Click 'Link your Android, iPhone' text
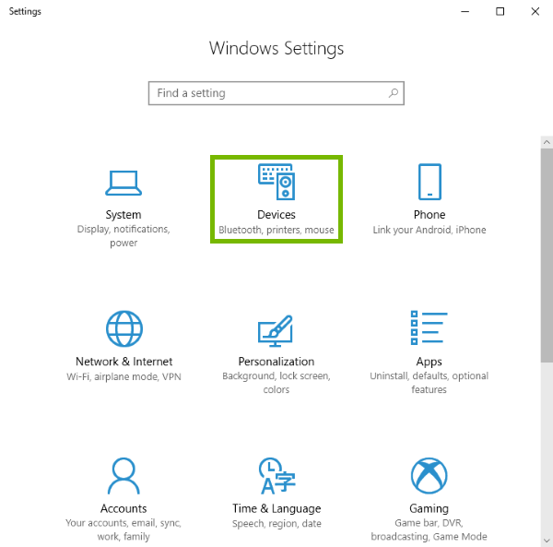 click(x=429, y=230)
